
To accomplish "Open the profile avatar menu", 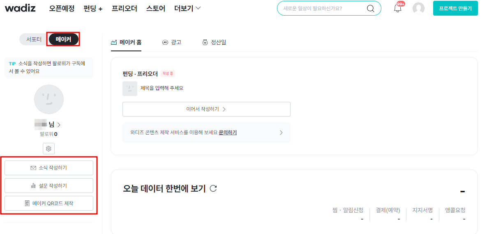I will pos(418,8).
